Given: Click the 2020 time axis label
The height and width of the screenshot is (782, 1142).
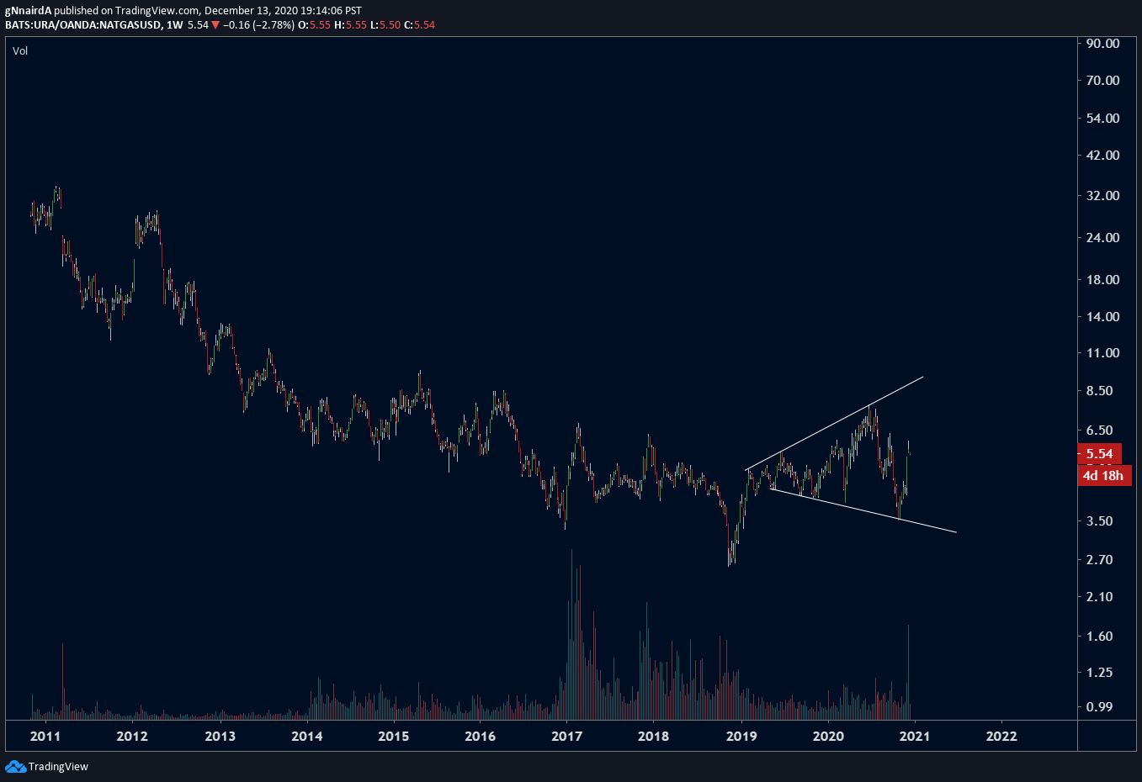Looking at the screenshot, I should (x=828, y=737).
